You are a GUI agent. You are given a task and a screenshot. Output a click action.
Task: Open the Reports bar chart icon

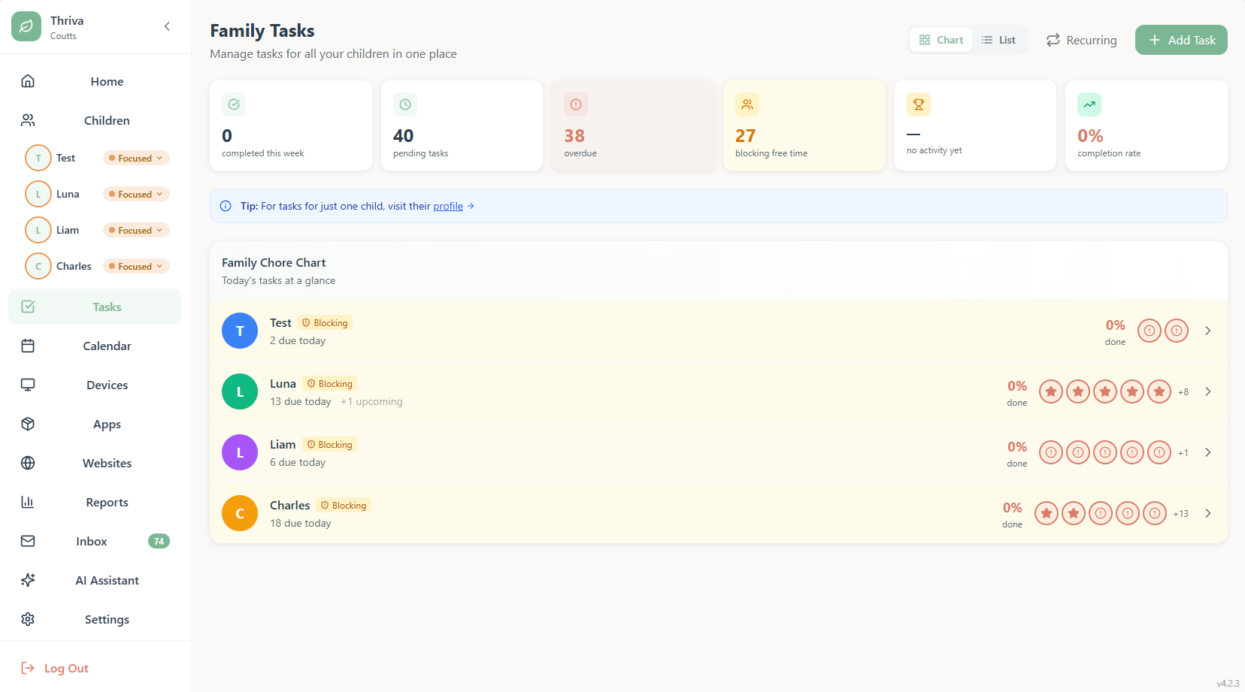(28, 502)
